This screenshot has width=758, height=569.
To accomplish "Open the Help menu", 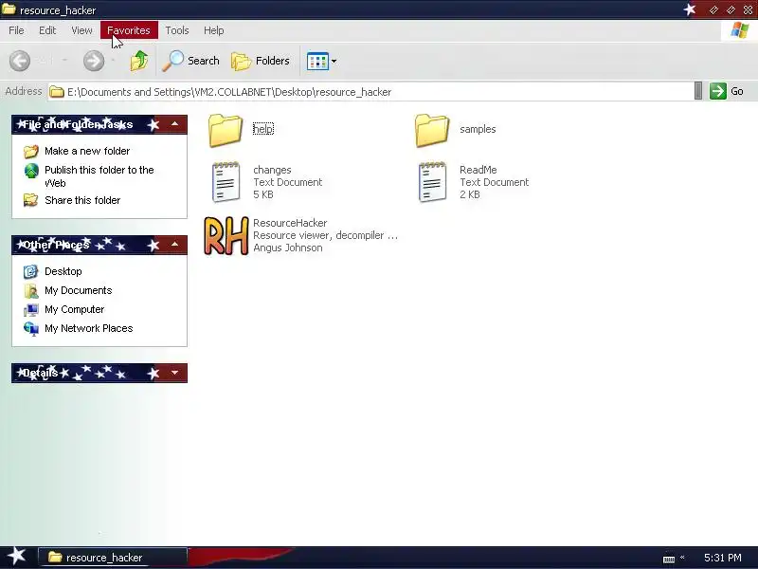I will coord(214,30).
